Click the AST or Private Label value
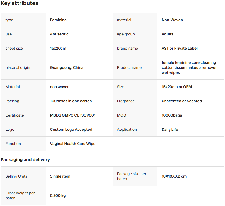Image resolution: width=225 pixels, height=206 pixels. point(180,48)
